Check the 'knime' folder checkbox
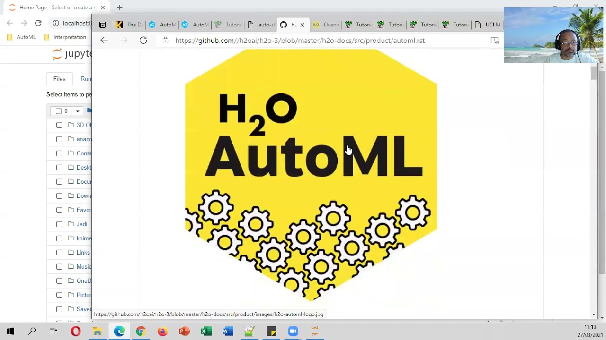This screenshot has height=340, width=606. click(59, 238)
